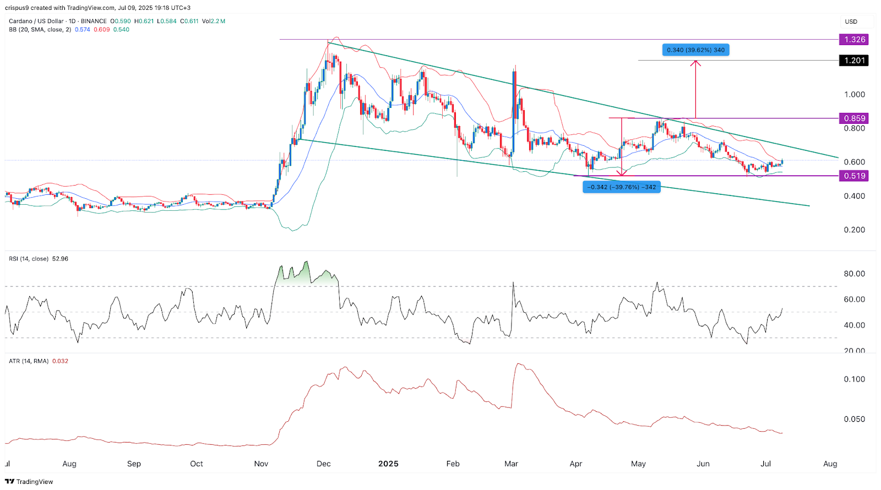
Task: Click the ATR 0.050 axis tick
Action: (x=855, y=419)
